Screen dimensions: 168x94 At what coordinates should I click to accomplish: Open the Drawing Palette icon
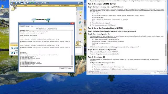[x=45, y=3]
